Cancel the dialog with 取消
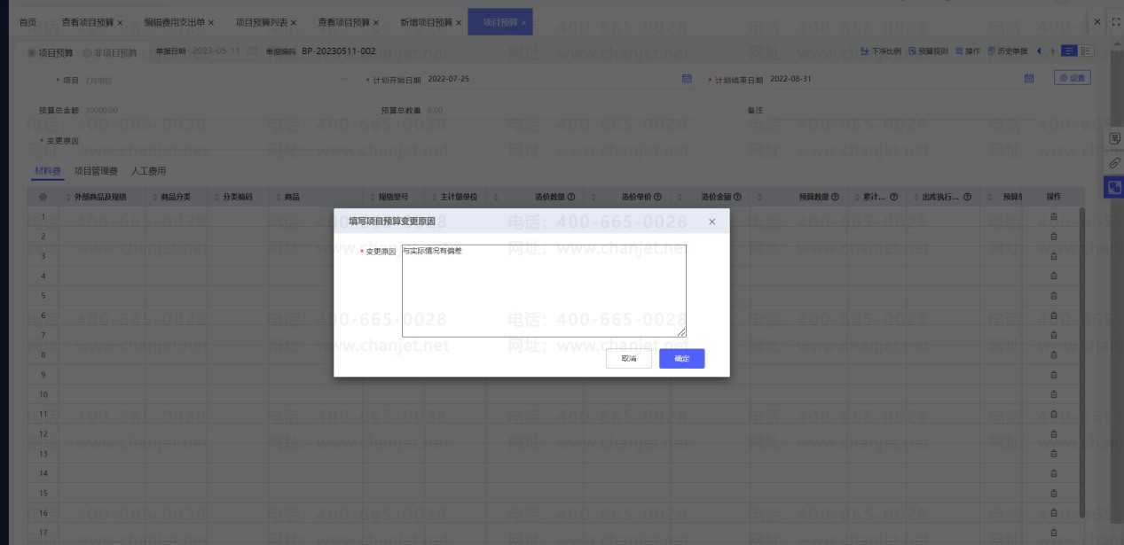The image size is (1124, 545). pos(629,358)
